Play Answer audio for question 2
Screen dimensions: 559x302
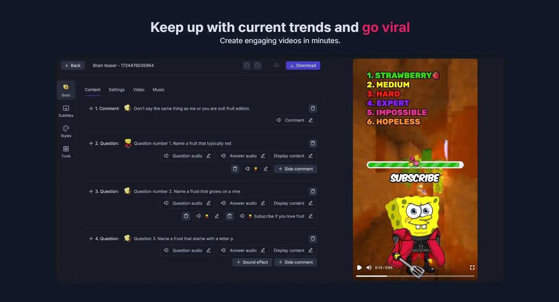(x=224, y=156)
